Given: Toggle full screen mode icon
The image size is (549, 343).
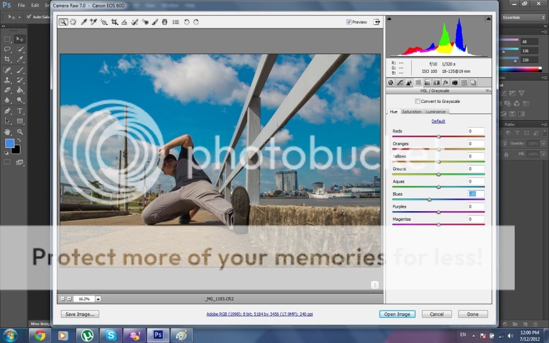Looking at the screenshot, I should click(376, 22).
